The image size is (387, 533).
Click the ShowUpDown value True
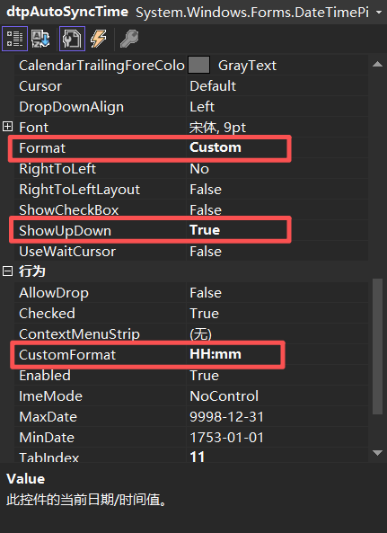coord(205,230)
